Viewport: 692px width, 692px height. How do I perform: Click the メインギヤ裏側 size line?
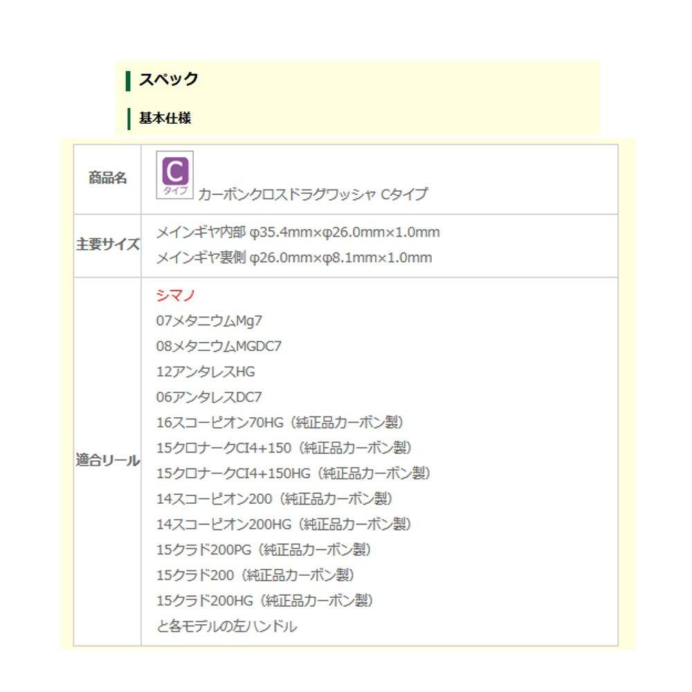pos(293,258)
